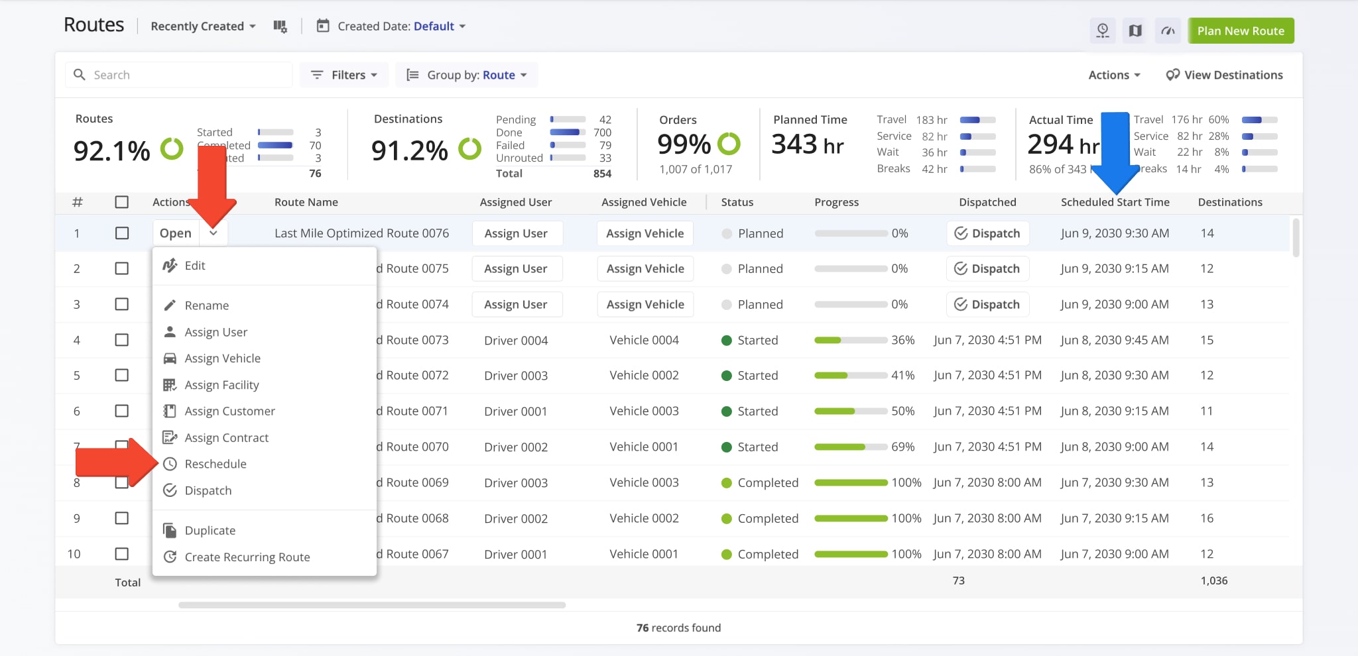This screenshot has height=656, width=1358.
Task: Expand the Recently Created view dropdown
Action: click(x=203, y=27)
